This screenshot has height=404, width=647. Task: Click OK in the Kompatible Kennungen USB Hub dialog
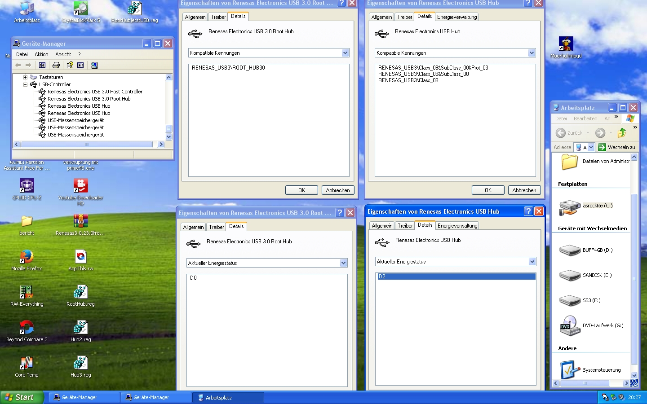[x=488, y=190]
